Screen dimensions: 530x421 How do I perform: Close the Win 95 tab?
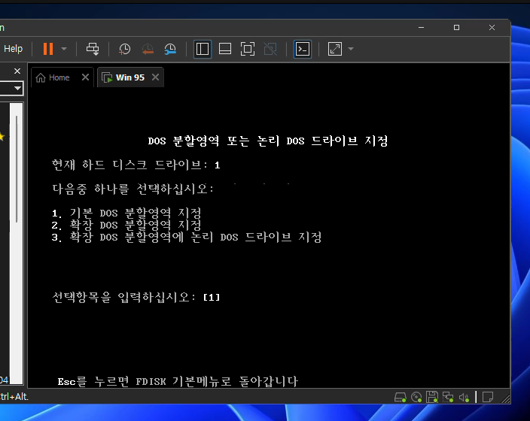pyautogui.click(x=156, y=77)
